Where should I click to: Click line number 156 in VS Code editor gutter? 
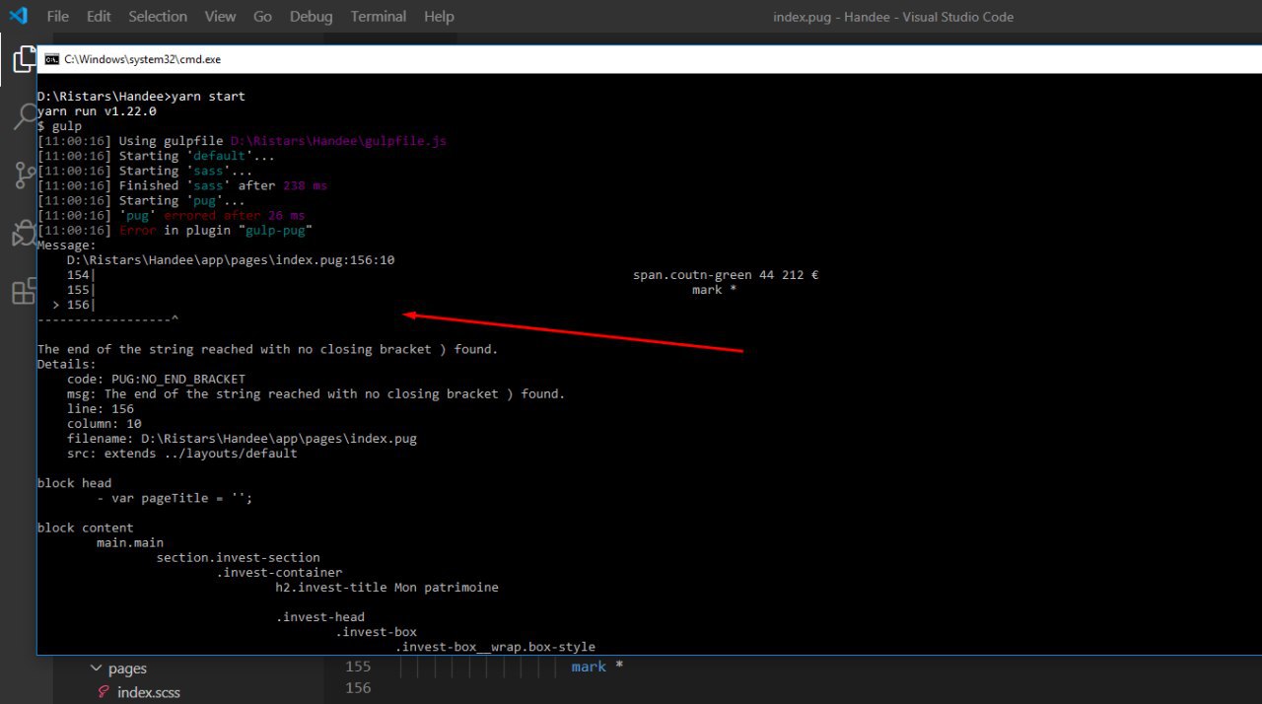tap(359, 687)
